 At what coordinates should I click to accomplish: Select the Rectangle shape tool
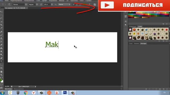click(x=1, y=68)
